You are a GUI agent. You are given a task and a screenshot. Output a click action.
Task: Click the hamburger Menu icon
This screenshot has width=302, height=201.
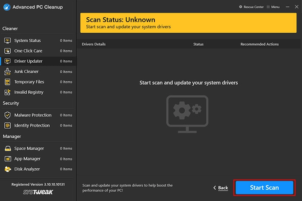pos(268,7)
